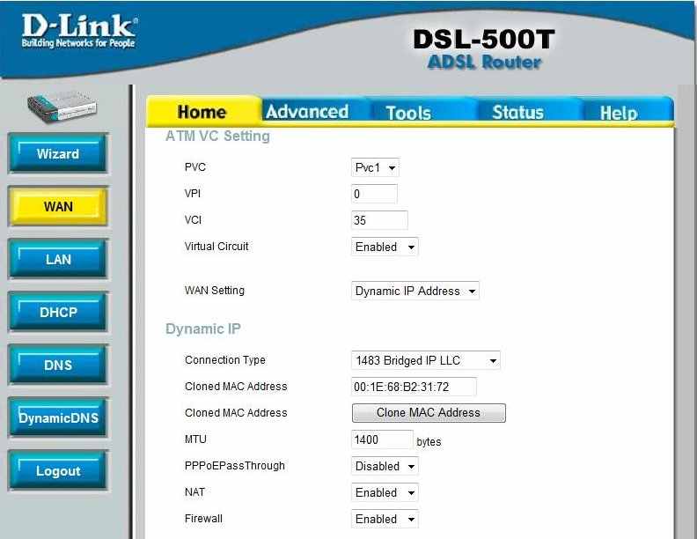Switch to the Advanced tab
This screenshot has height=539, width=697.
307,111
